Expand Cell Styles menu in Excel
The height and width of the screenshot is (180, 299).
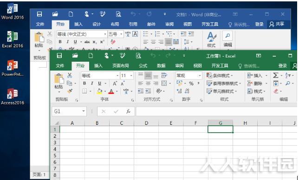[x=221, y=91]
